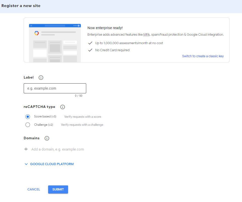Cancel the site registration

click(x=34, y=189)
